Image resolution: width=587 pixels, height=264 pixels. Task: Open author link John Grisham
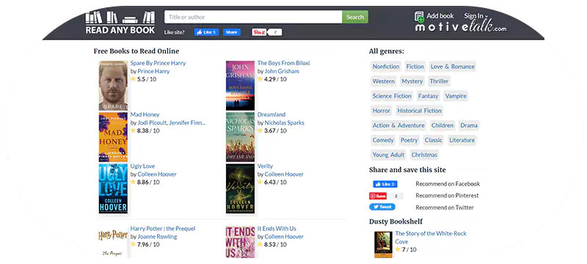(282, 71)
